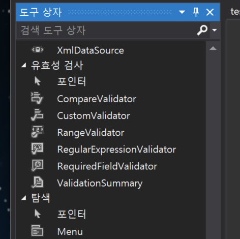Click the RequiredFieldValidator label
The height and width of the screenshot is (239, 240).
107,166
